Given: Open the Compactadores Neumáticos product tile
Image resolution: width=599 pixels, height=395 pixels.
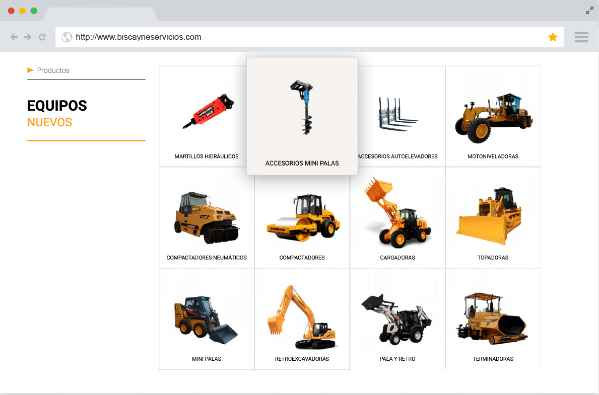Looking at the screenshot, I should [207, 217].
